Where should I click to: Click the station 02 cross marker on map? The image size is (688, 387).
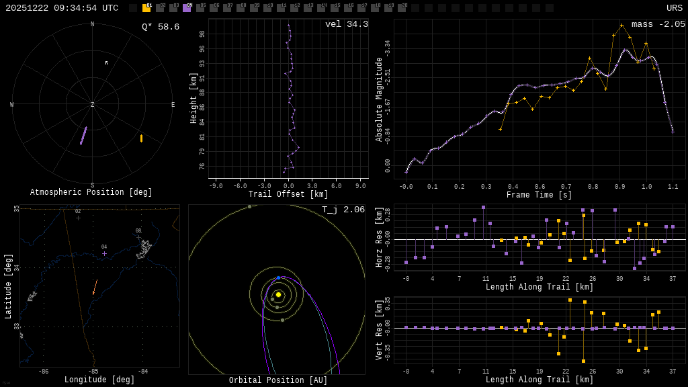[x=78, y=218]
